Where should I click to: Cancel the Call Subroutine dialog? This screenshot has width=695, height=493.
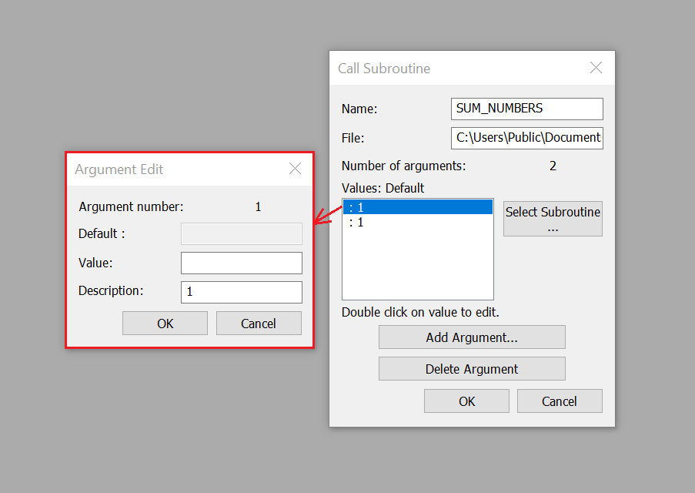point(560,401)
